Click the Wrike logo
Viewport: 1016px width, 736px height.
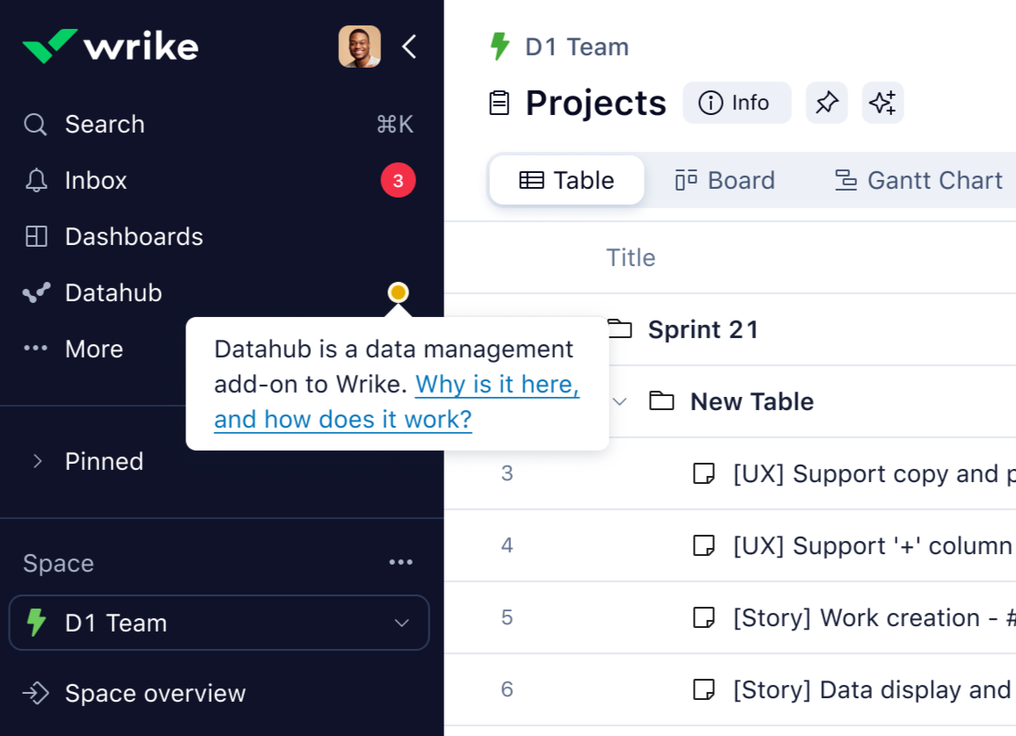click(111, 47)
